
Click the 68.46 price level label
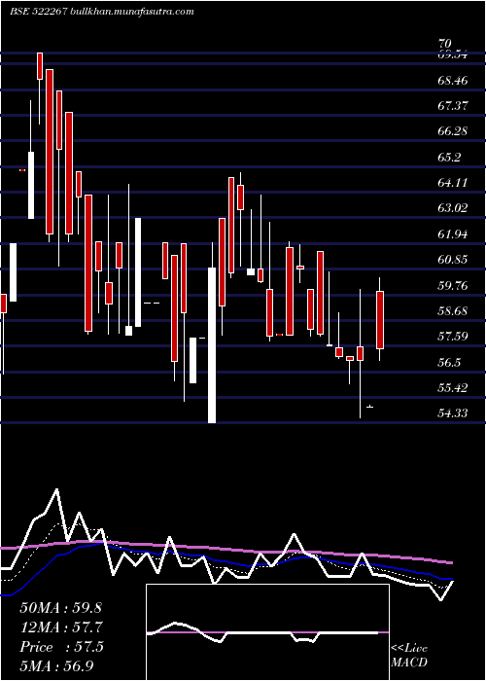[453, 80]
